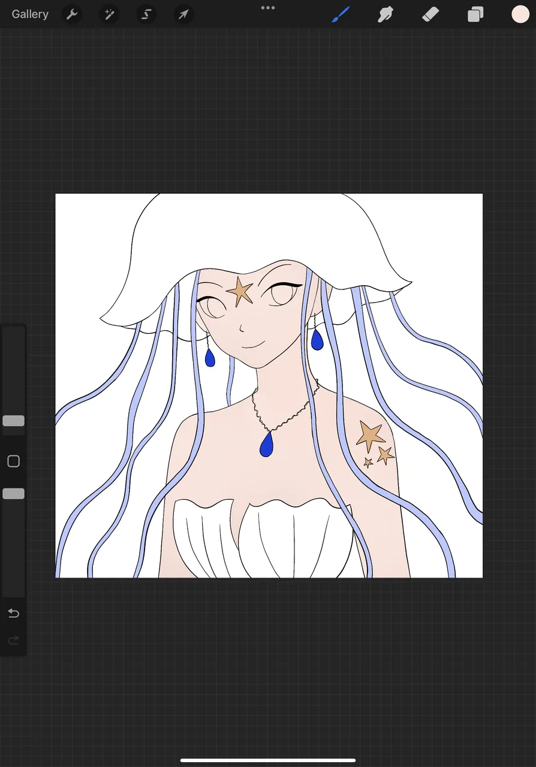Viewport: 536px width, 767px height.
Task: Tap the starfish on the character's forehead
Action: tap(240, 291)
